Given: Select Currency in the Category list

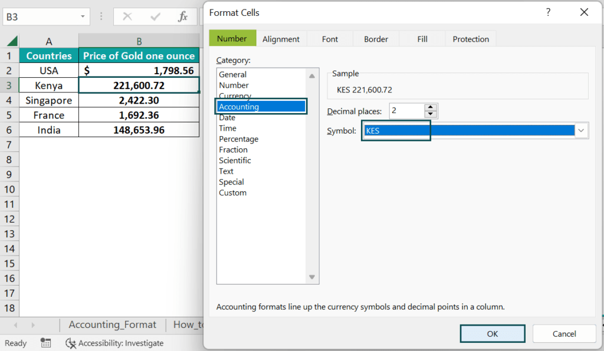Looking at the screenshot, I should click(235, 95).
